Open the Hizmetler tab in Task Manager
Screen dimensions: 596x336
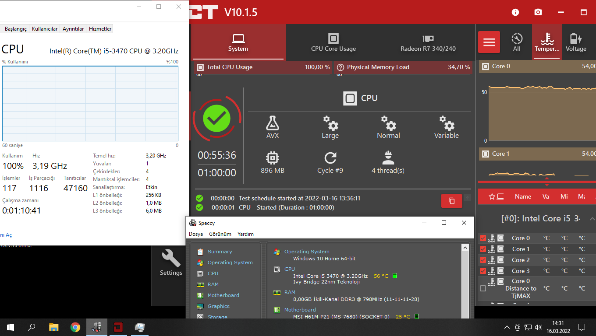pyautogui.click(x=100, y=29)
